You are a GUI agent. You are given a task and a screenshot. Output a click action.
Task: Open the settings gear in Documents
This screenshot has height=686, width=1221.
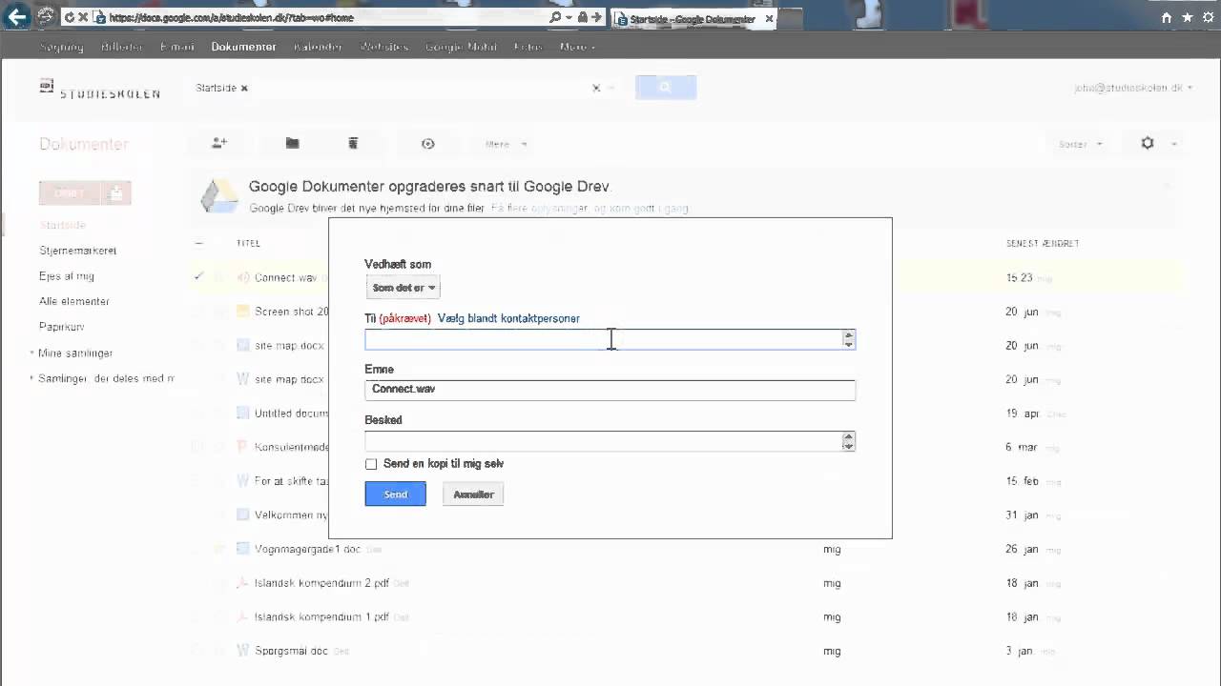coord(1148,143)
